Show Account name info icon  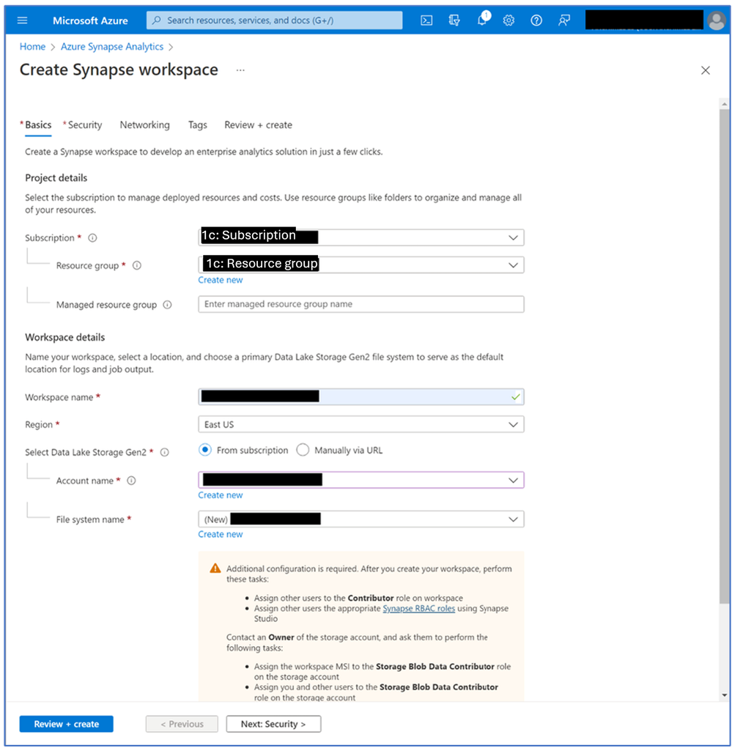point(131,481)
